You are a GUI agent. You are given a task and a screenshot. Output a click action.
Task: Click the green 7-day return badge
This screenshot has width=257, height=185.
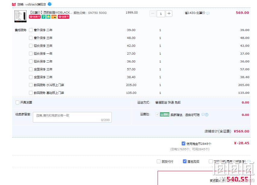[43, 17]
